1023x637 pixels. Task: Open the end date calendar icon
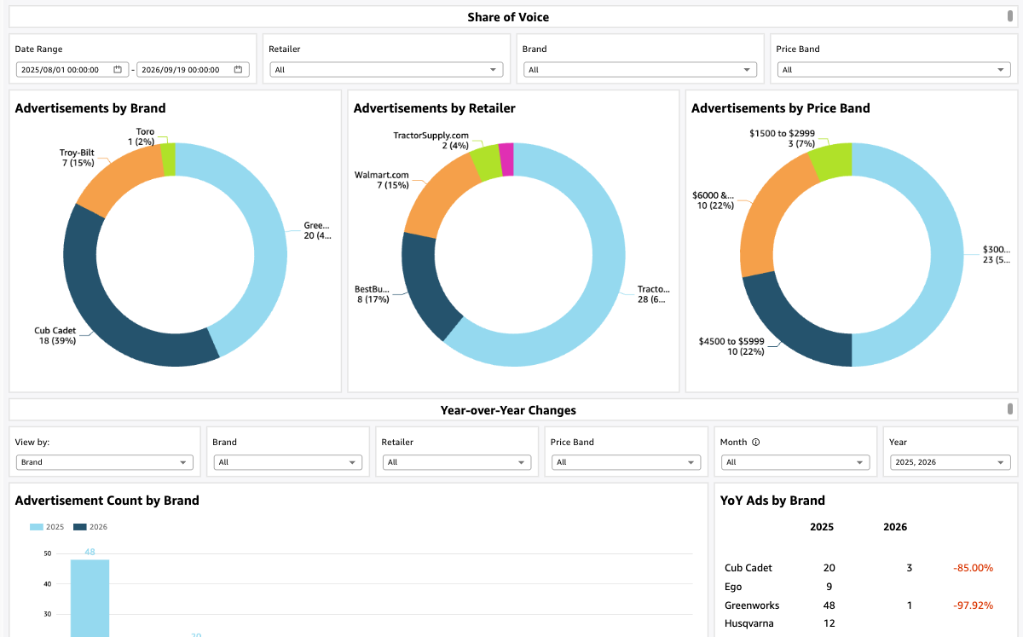coord(238,70)
